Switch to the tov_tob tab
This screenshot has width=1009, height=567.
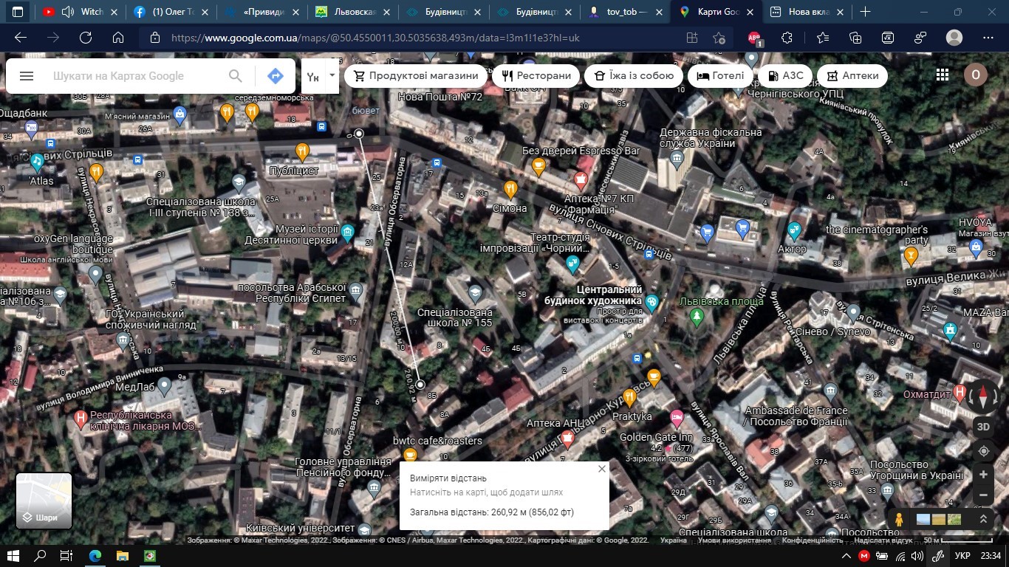[626, 12]
